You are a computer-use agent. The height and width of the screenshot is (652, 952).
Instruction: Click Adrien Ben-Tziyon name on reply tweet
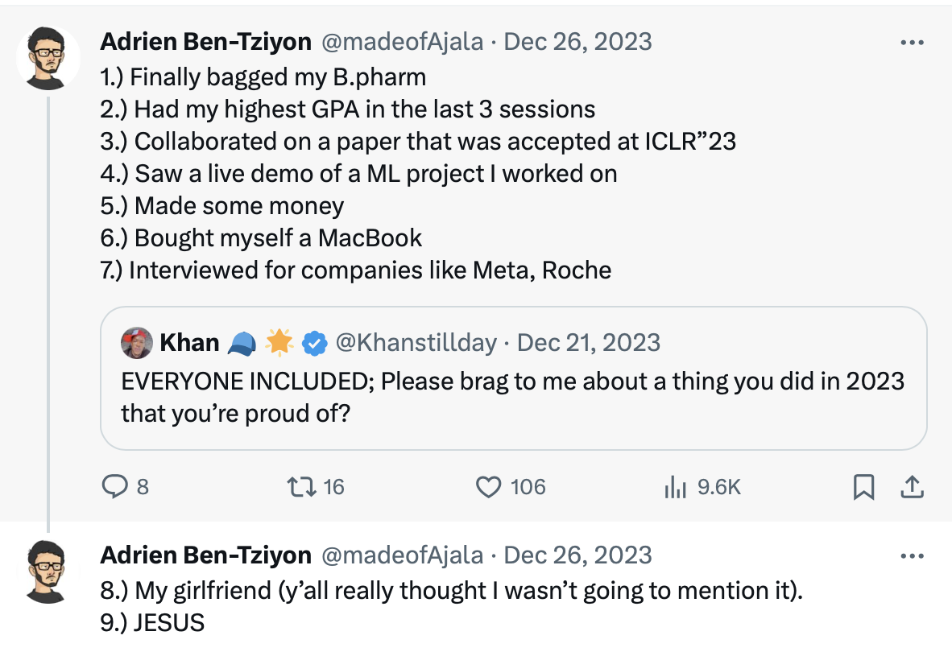pyautogui.click(x=205, y=555)
